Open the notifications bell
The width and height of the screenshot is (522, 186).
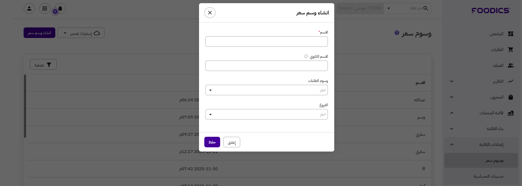[x=60, y=8]
